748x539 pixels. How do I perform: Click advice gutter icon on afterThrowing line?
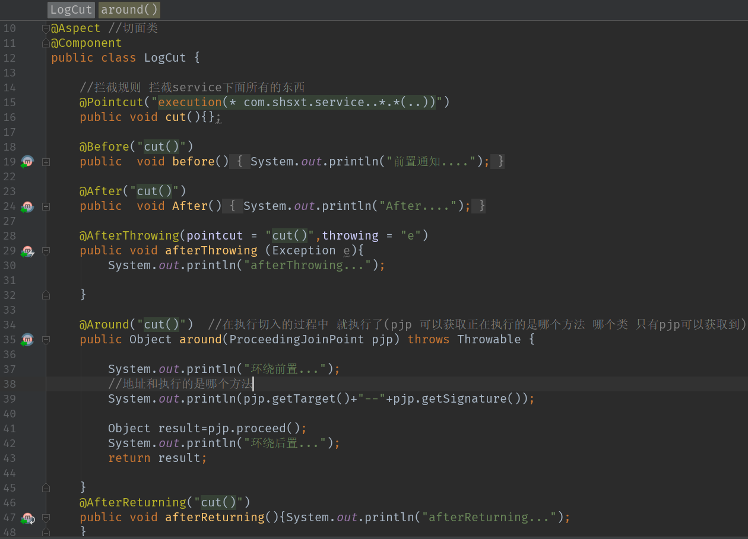27,251
